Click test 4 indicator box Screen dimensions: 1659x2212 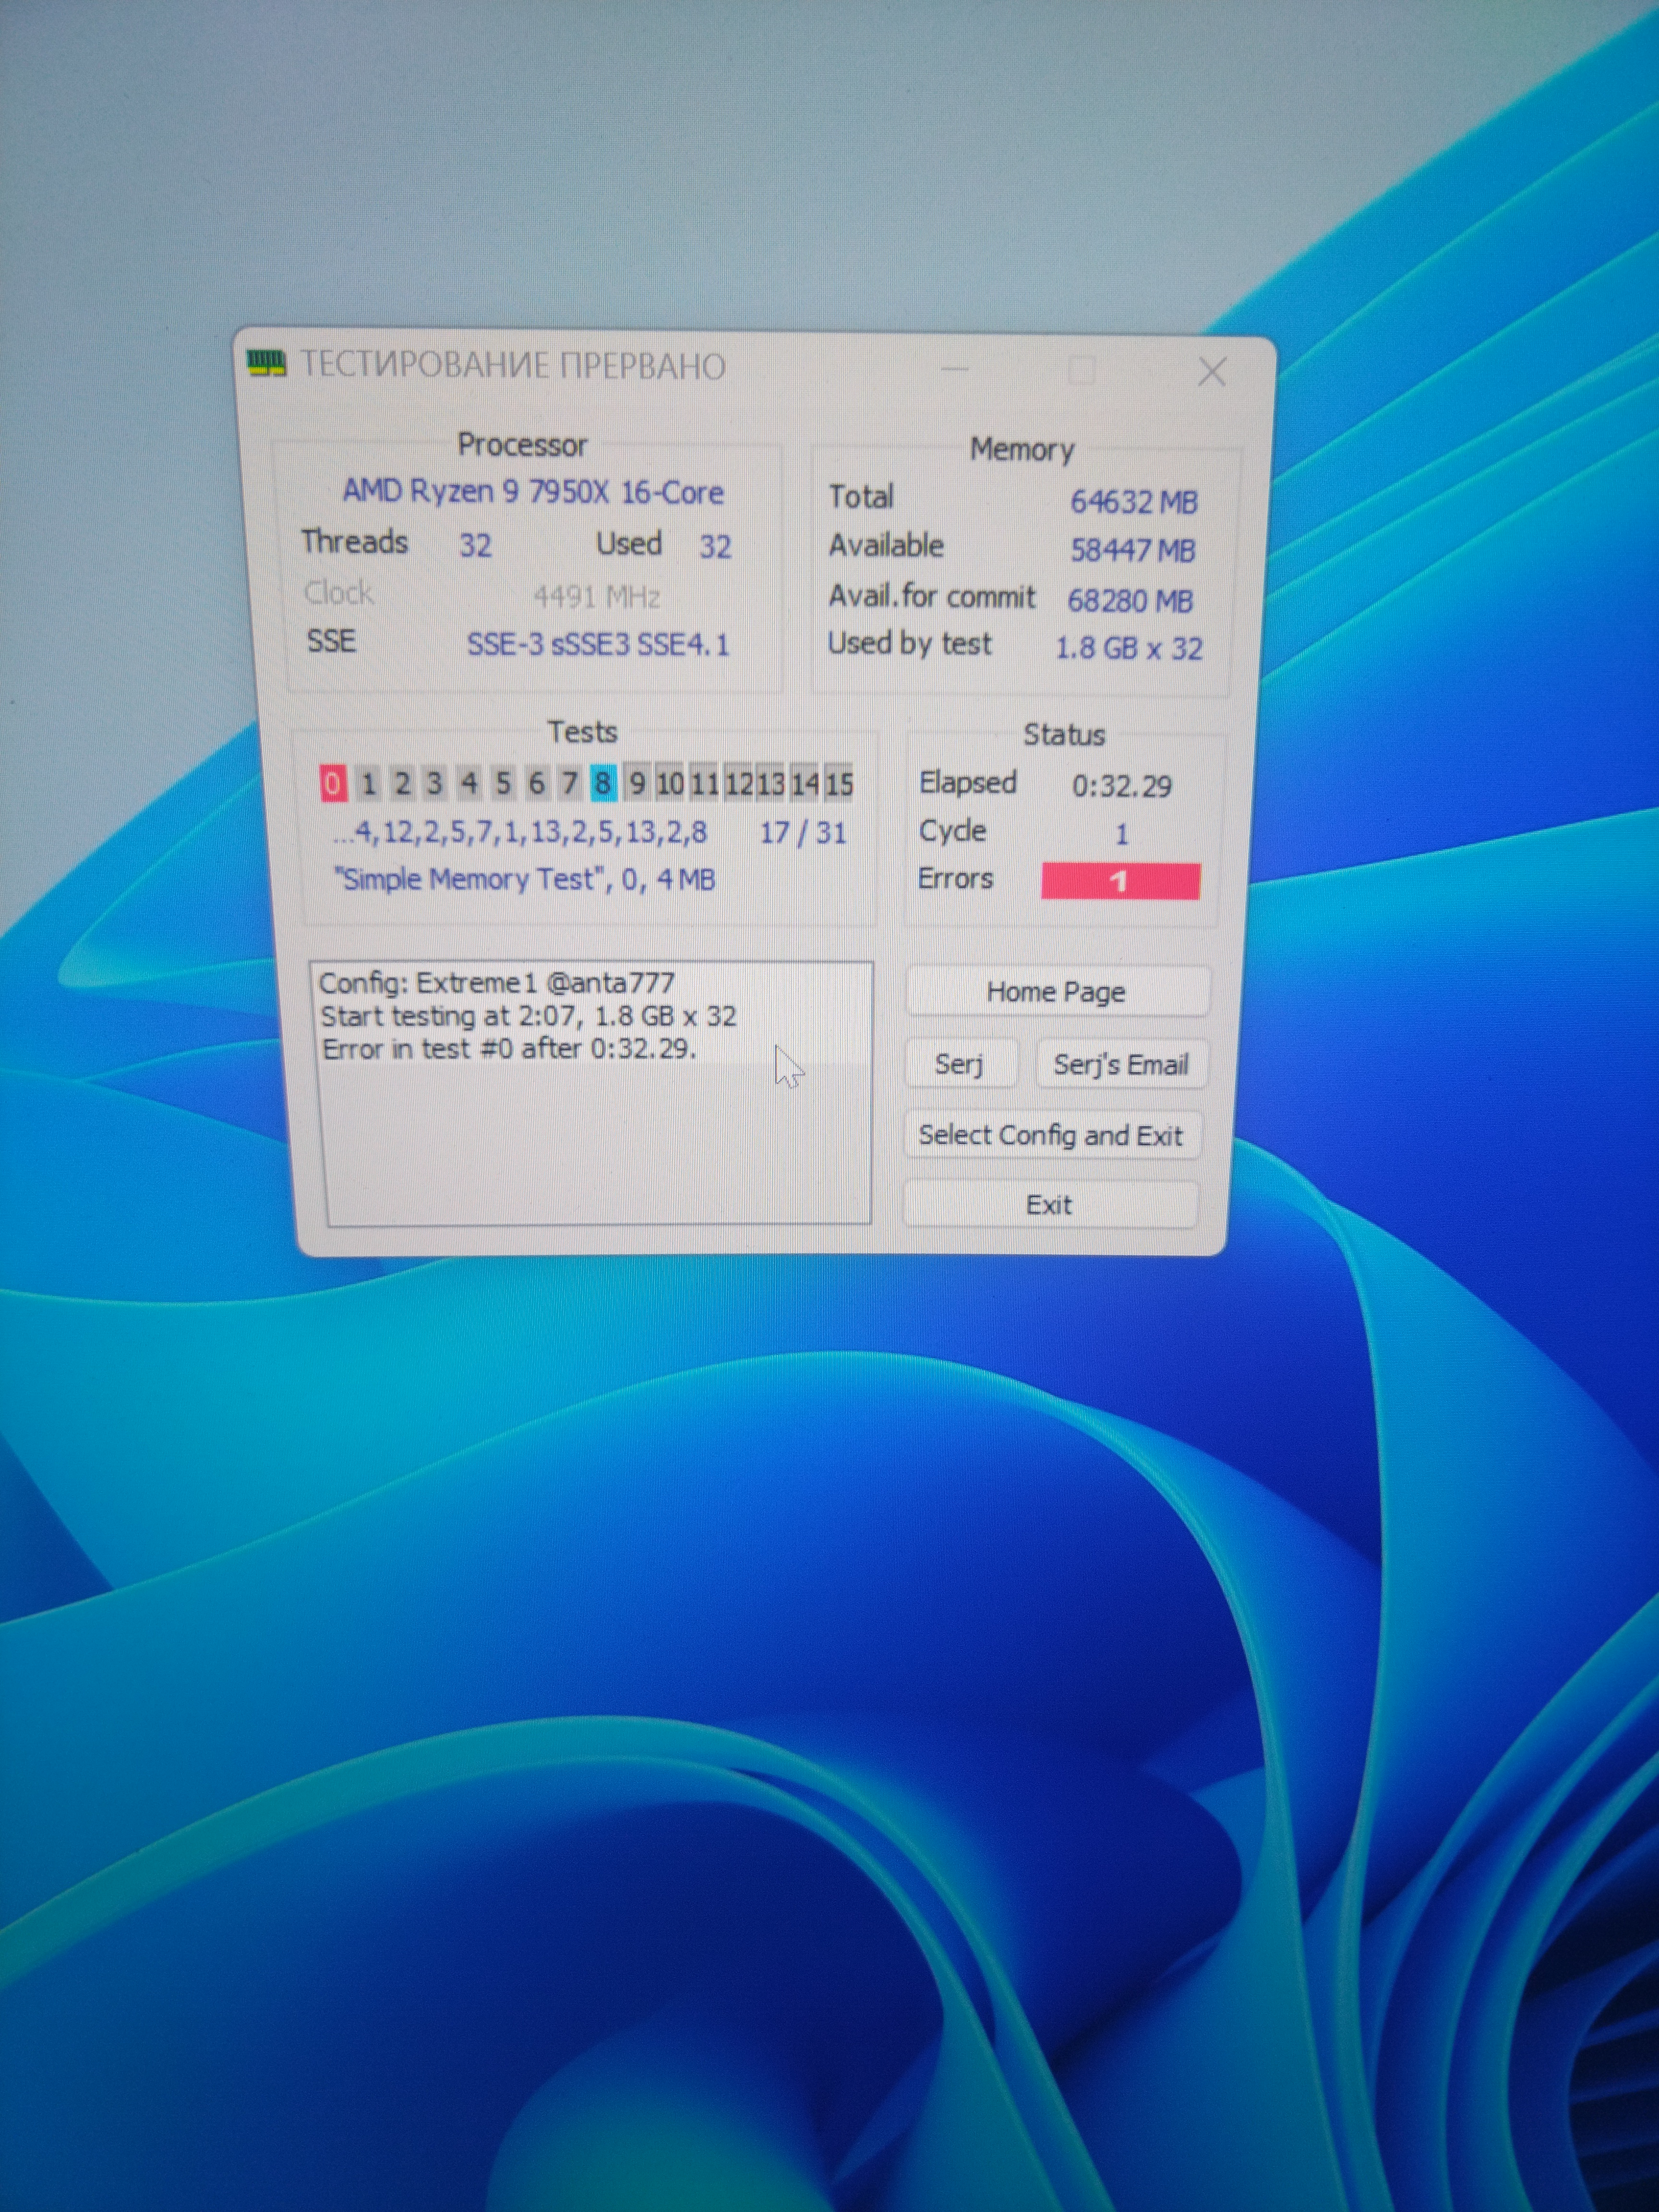[468, 783]
